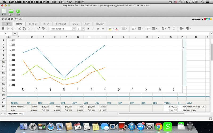
Task: Click the Copy icon
Action: [24, 28]
